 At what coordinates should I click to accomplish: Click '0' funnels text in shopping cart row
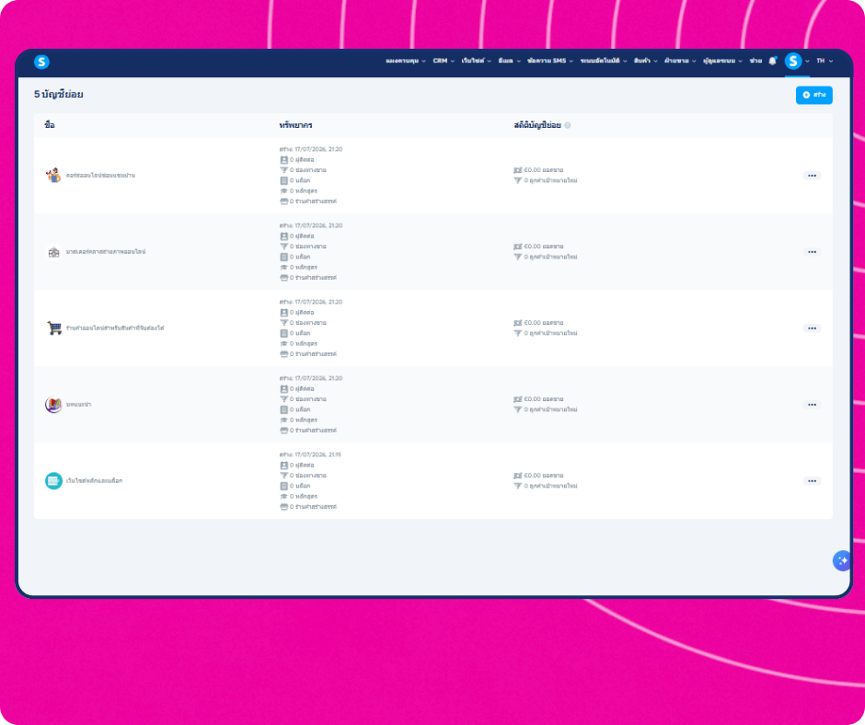point(308,323)
